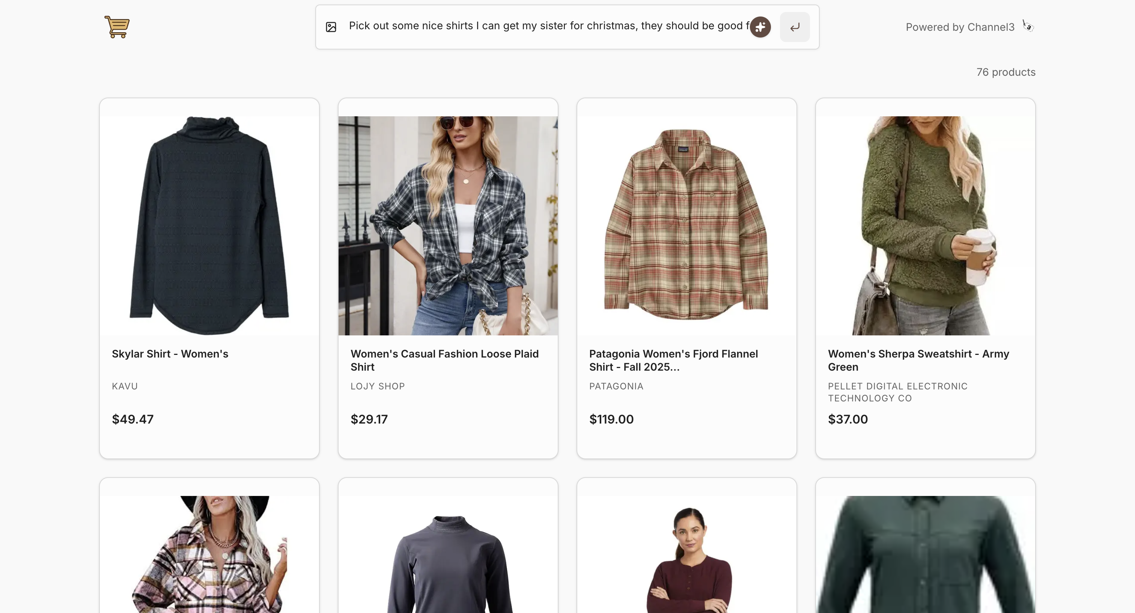Open the pink plaid shacket product image
Screen dimensions: 1135x613
tap(209, 554)
